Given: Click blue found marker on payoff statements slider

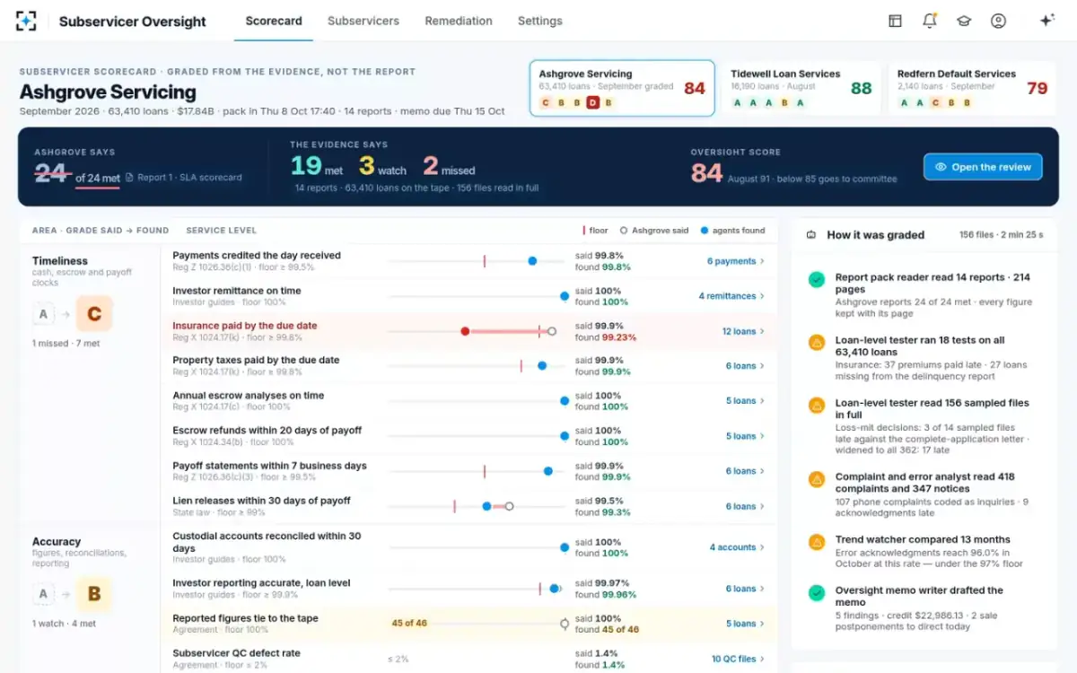Looking at the screenshot, I should 547,471.
